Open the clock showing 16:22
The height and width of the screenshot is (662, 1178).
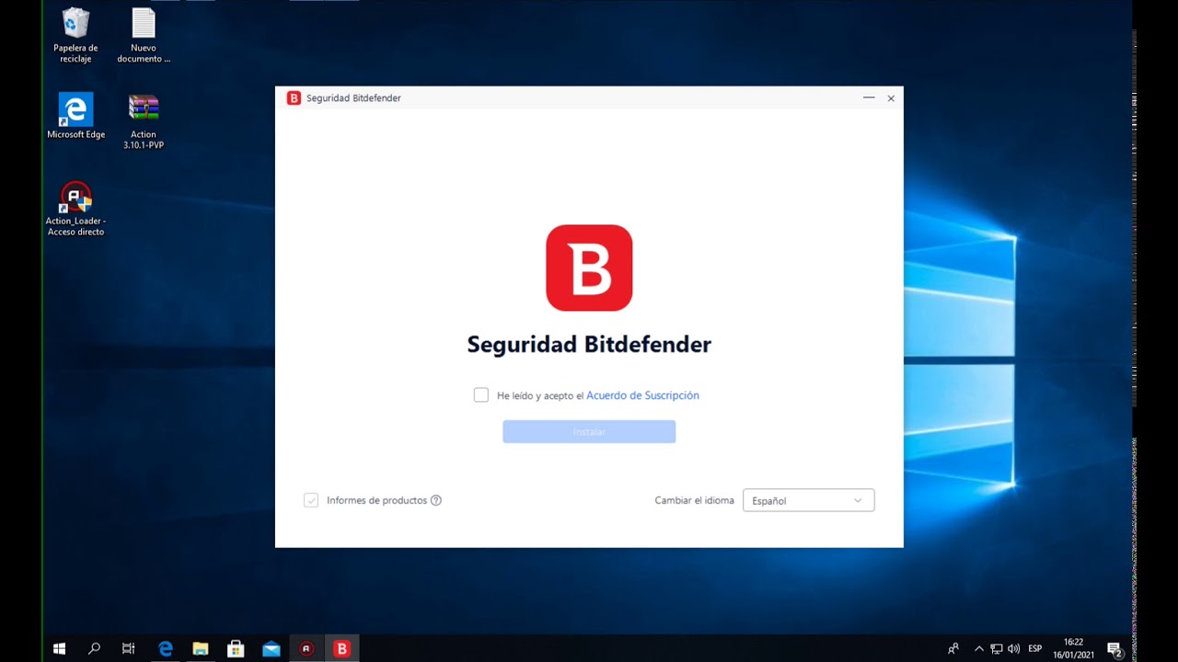click(x=1073, y=648)
